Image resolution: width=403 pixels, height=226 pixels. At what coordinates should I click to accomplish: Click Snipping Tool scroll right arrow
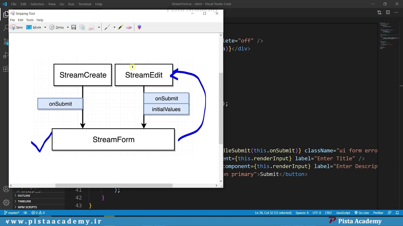point(216,186)
